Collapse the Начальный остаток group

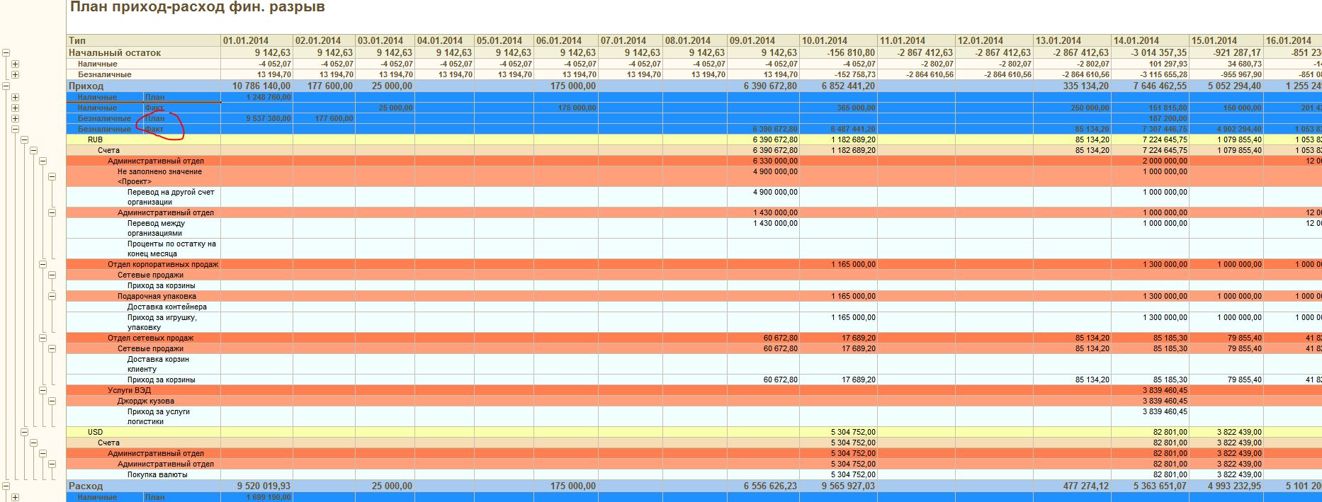click(6, 52)
